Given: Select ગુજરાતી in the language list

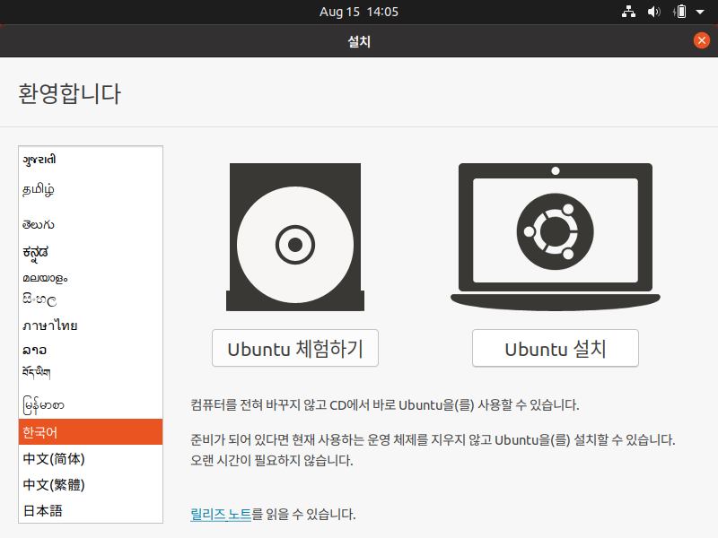Looking at the screenshot, I should pos(91,160).
